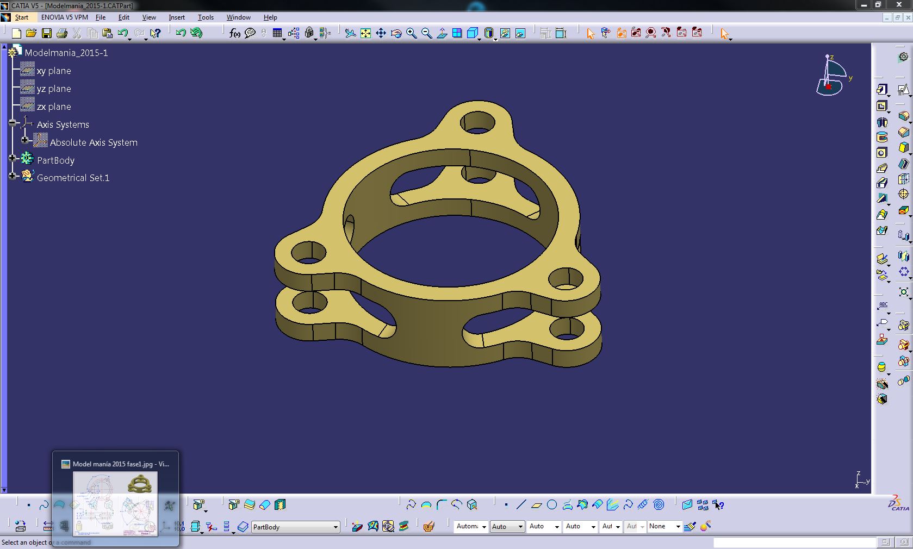The height and width of the screenshot is (549, 913).
Task: Select xy plane in tree
Action: [54, 71]
